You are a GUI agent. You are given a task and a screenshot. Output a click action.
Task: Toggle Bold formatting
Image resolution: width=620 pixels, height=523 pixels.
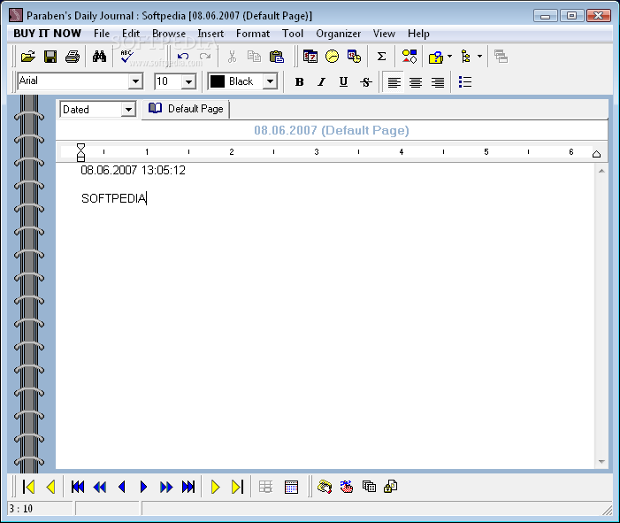pyautogui.click(x=299, y=82)
